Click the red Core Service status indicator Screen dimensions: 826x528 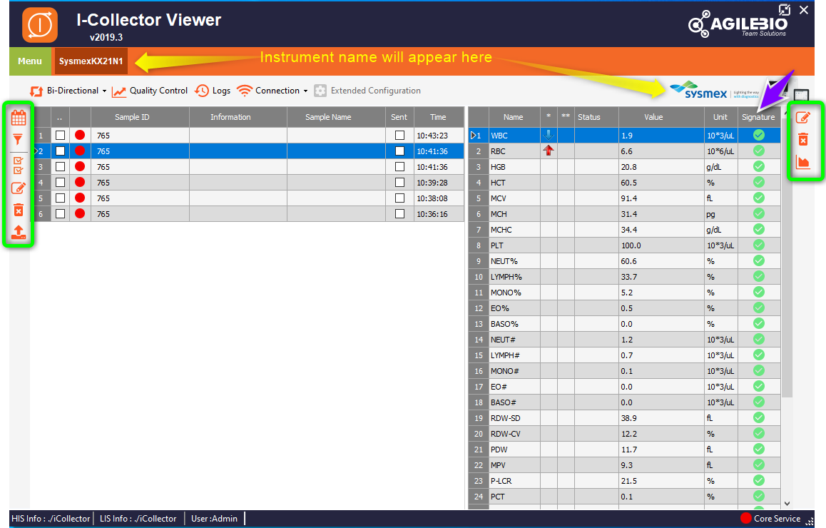[x=745, y=519]
